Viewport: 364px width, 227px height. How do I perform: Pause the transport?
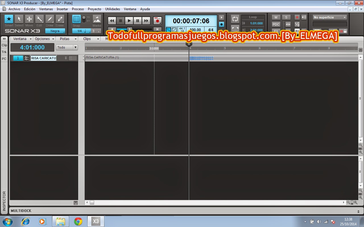pos(138,21)
